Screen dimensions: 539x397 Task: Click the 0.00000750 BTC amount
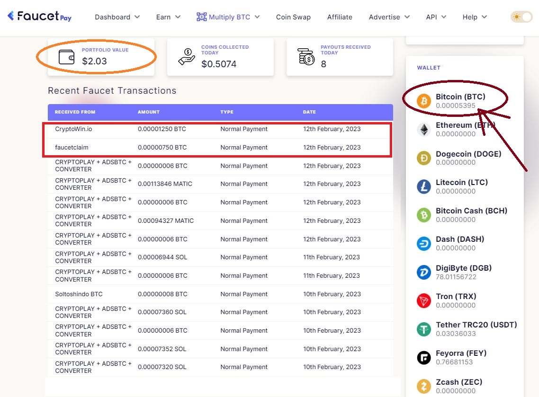[162, 147]
